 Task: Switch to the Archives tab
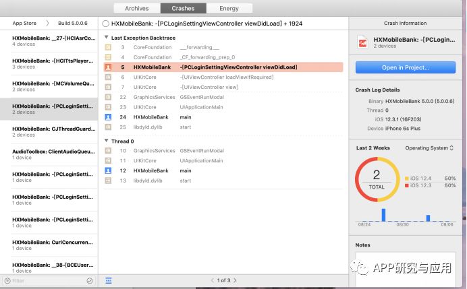[x=137, y=8]
